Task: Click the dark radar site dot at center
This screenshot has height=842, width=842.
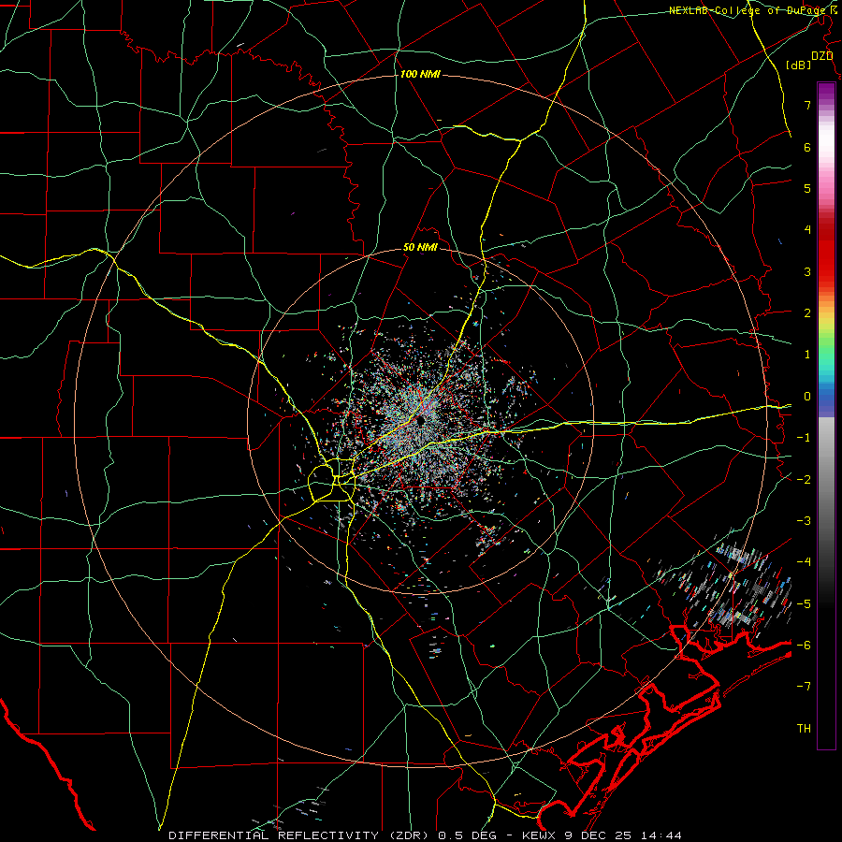Action: pyautogui.click(x=420, y=421)
